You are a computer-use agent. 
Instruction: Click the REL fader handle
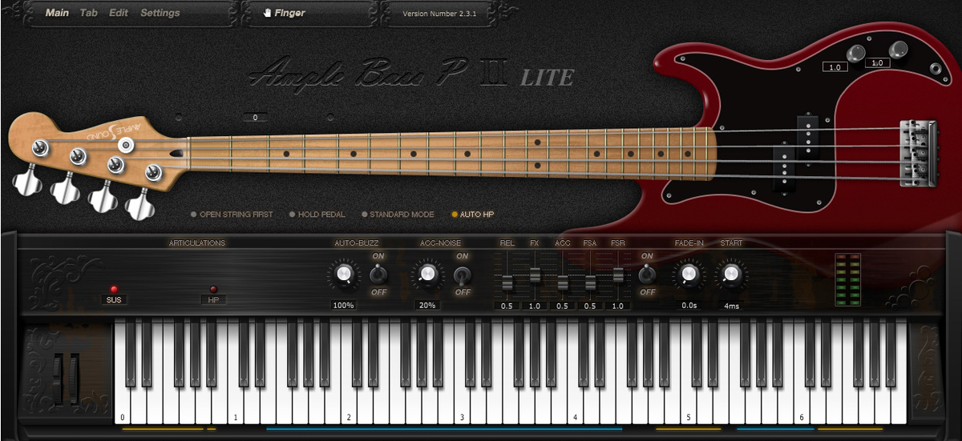pyautogui.click(x=507, y=283)
